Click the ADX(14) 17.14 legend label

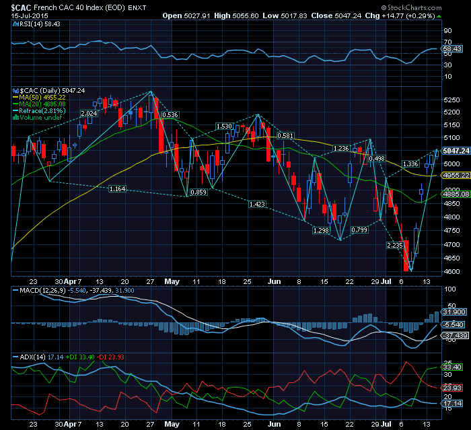tap(38, 357)
